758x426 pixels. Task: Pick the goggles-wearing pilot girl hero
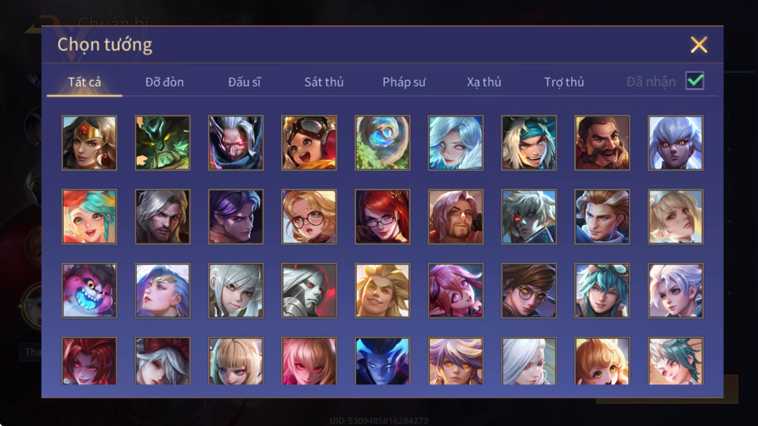pyautogui.click(x=309, y=143)
